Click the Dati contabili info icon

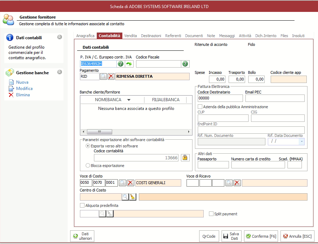point(10,37)
